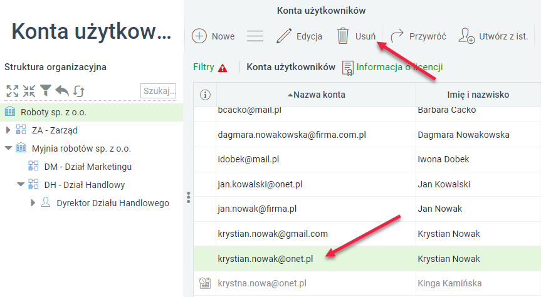Click the Utwórz z ist. user icon

466,36
